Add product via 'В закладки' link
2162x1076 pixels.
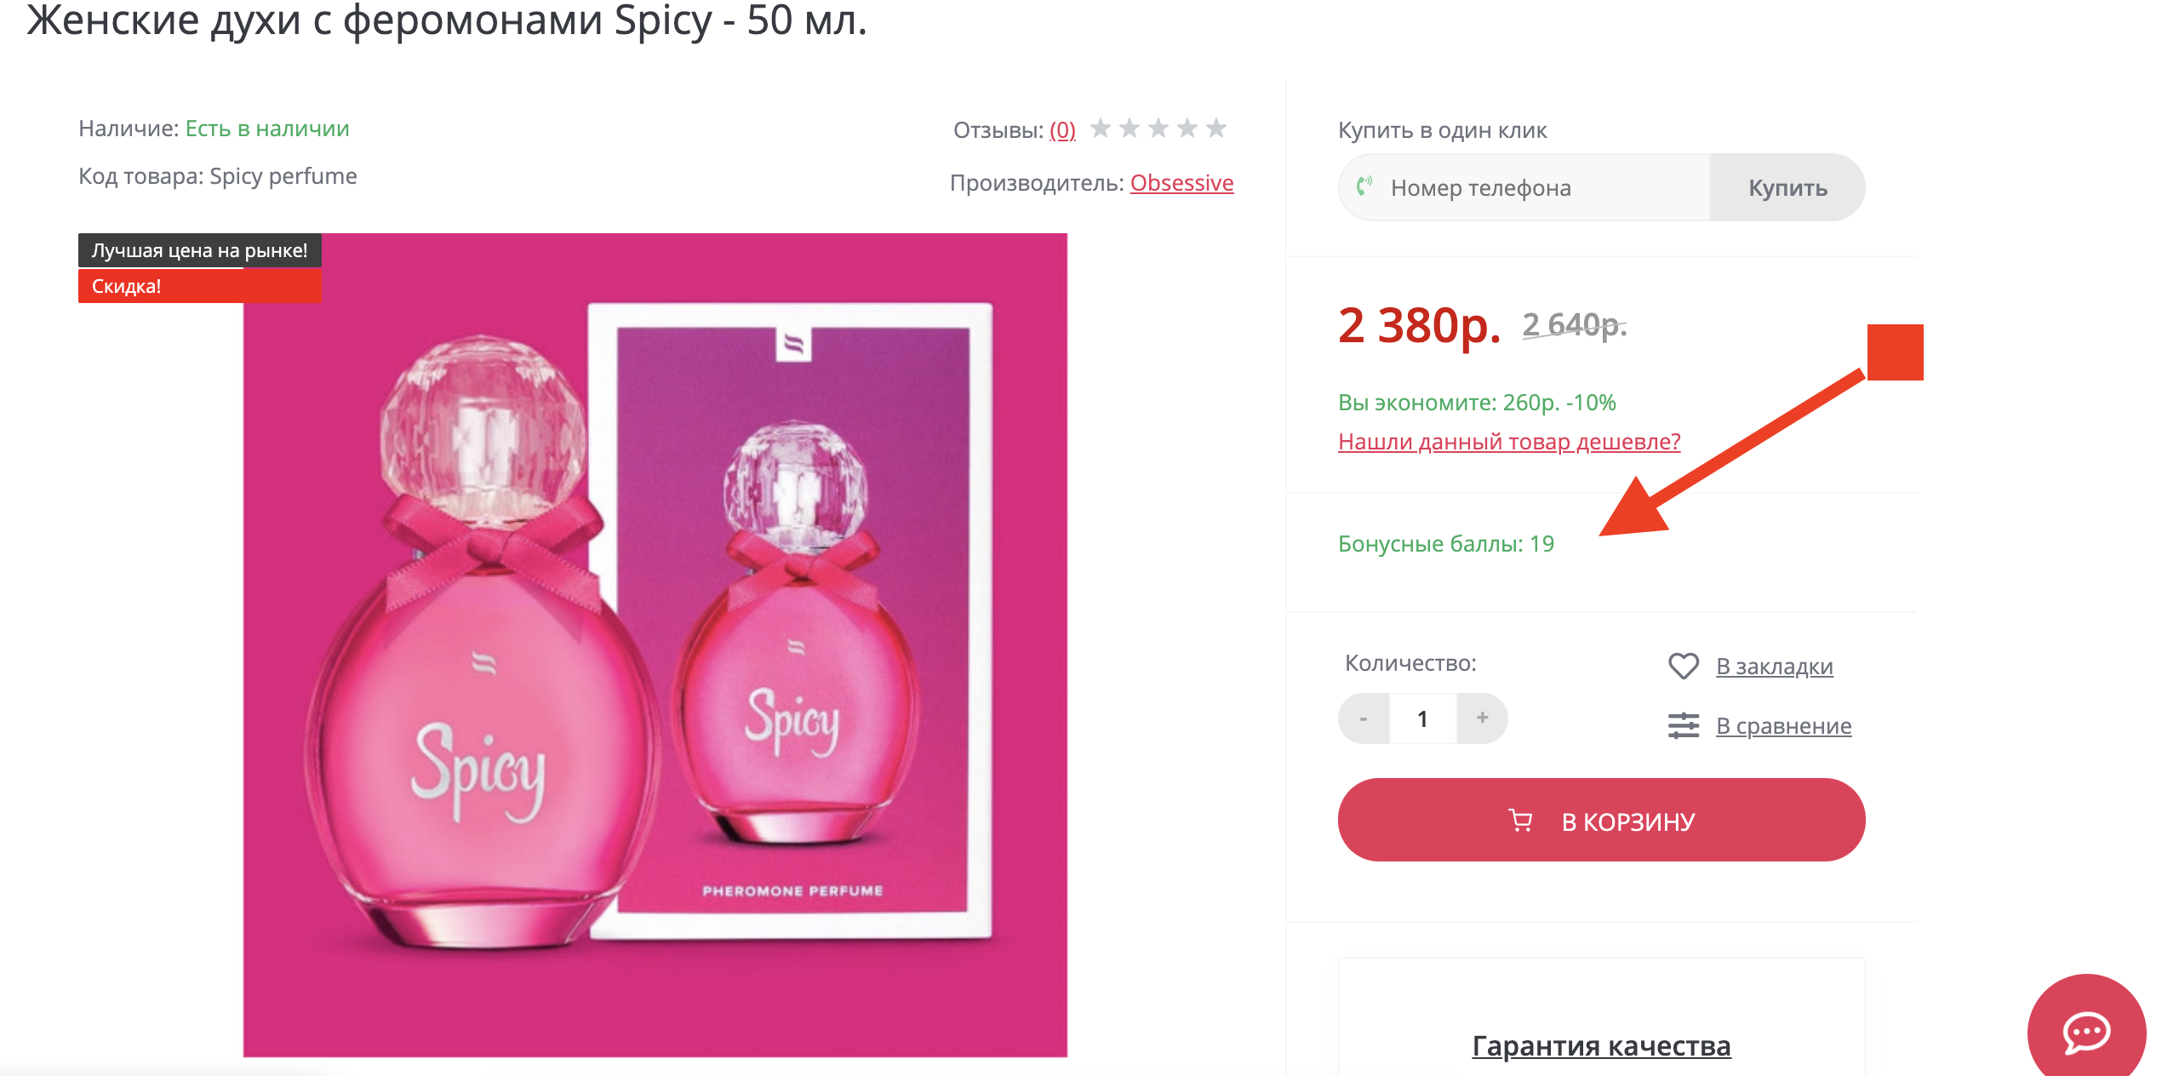[1774, 667]
